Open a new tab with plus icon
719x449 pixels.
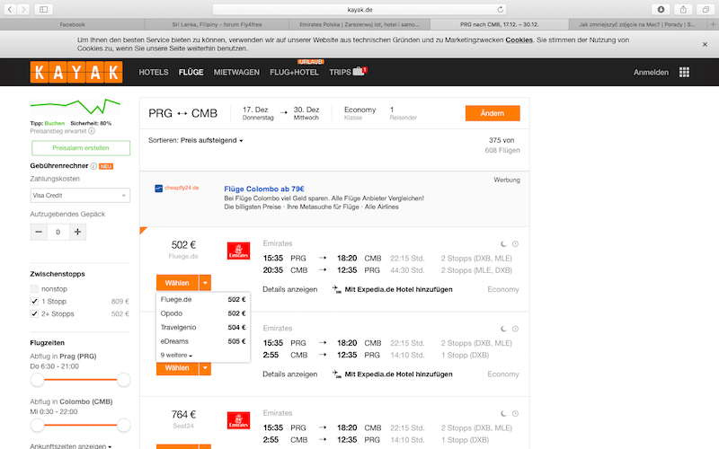pyautogui.click(x=713, y=24)
